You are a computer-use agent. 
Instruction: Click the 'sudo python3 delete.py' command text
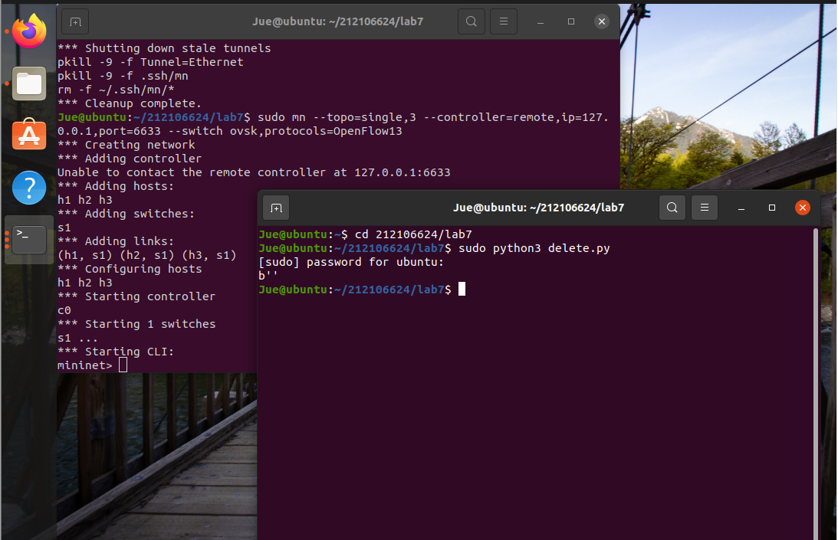click(534, 248)
